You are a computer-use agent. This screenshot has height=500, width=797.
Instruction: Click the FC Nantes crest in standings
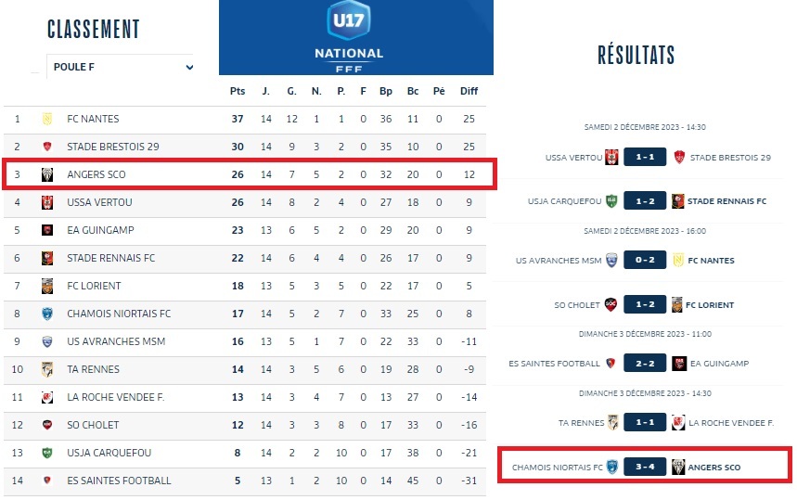point(46,119)
